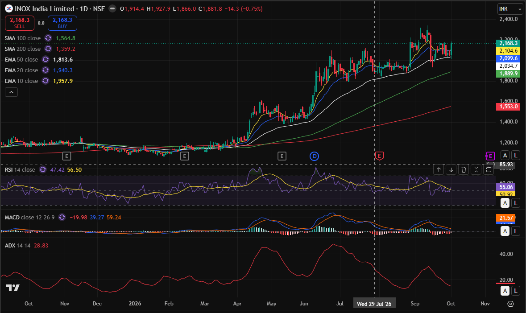Click the INOX India company logo icon
This screenshot has width=526, height=313.
pyautogui.click(x=9, y=9)
